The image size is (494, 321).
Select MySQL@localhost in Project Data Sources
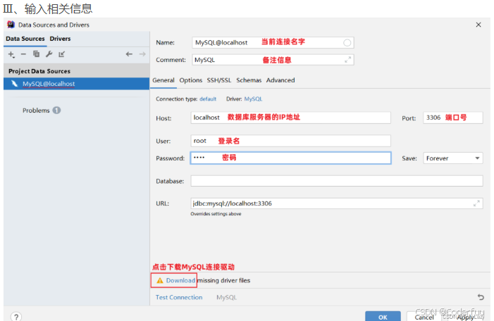[76, 84]
